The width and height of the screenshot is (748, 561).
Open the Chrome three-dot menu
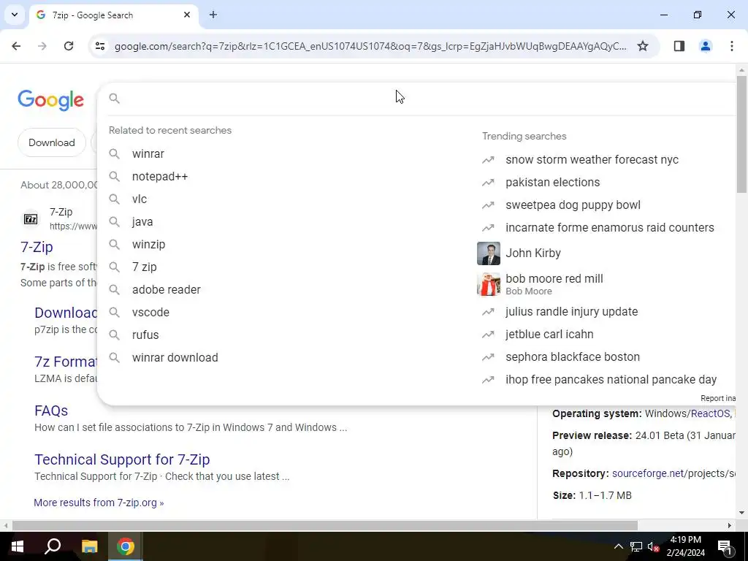(x=731, y=46)
